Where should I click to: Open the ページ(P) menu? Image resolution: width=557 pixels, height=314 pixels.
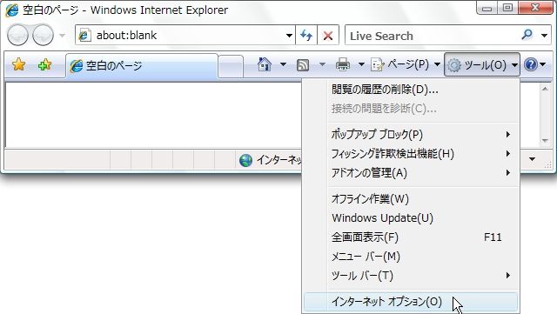point(406,64)
